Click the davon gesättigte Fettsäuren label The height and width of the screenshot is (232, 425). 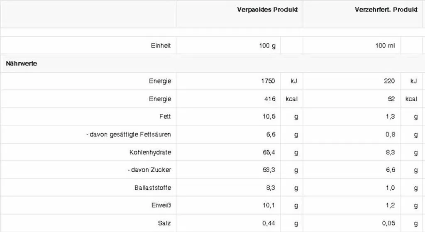point(129,134)
